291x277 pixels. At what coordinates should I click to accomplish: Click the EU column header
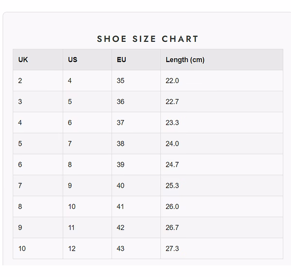tap(121, 60)
